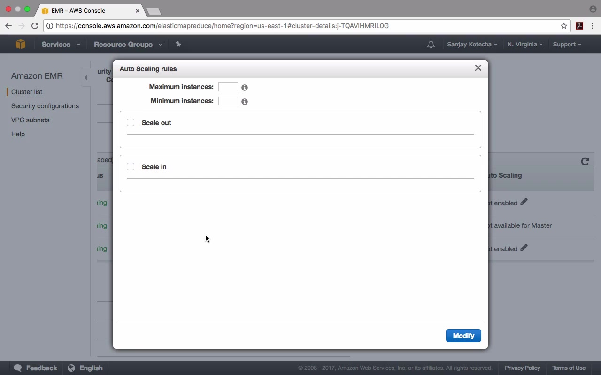Click the pencil icon in last Not enabled row
601x375 pixels.
click(x=524, y=248)
